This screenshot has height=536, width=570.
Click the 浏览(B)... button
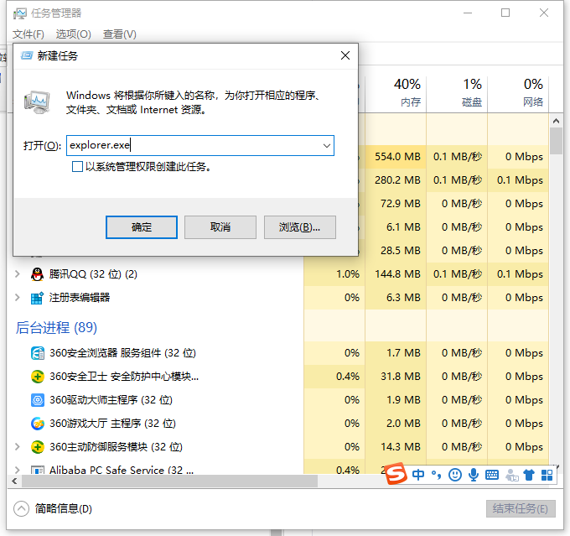(x=299, y=227)
